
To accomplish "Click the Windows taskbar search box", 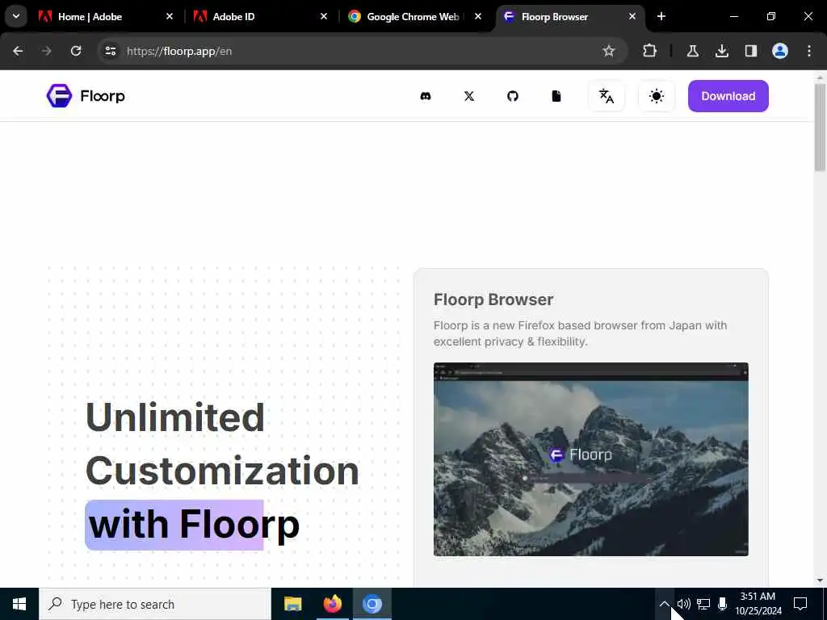I will point(154,604).
